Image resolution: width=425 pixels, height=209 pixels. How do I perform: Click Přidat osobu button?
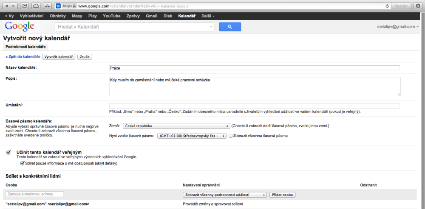(283, 195)
